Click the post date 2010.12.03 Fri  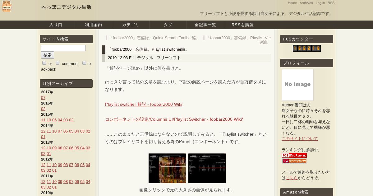pos(121,58)
